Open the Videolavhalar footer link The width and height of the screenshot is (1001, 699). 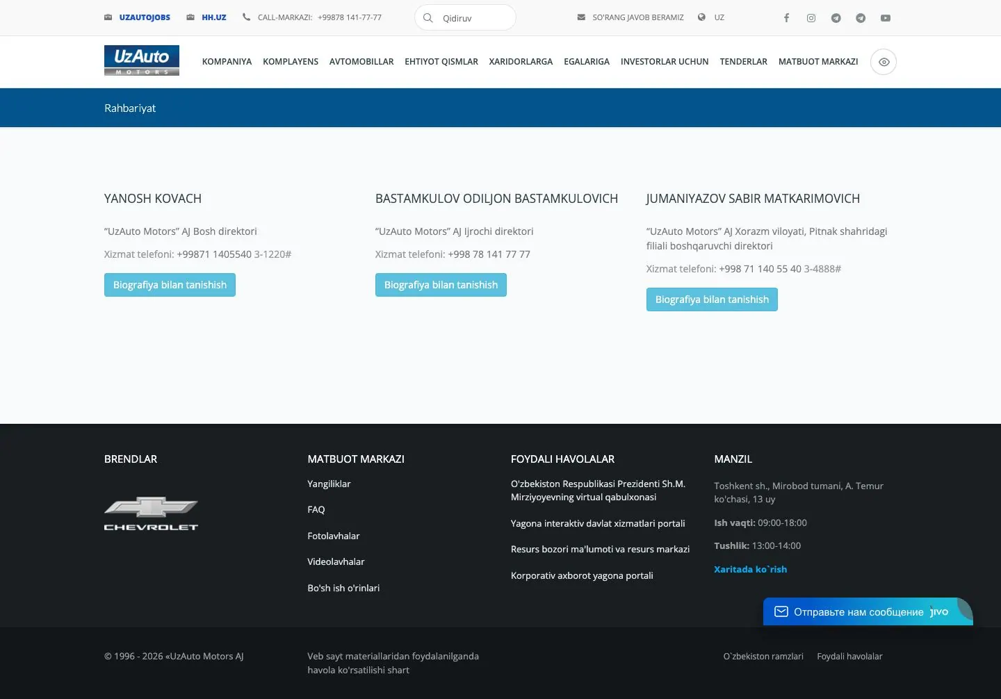point(336,561)
